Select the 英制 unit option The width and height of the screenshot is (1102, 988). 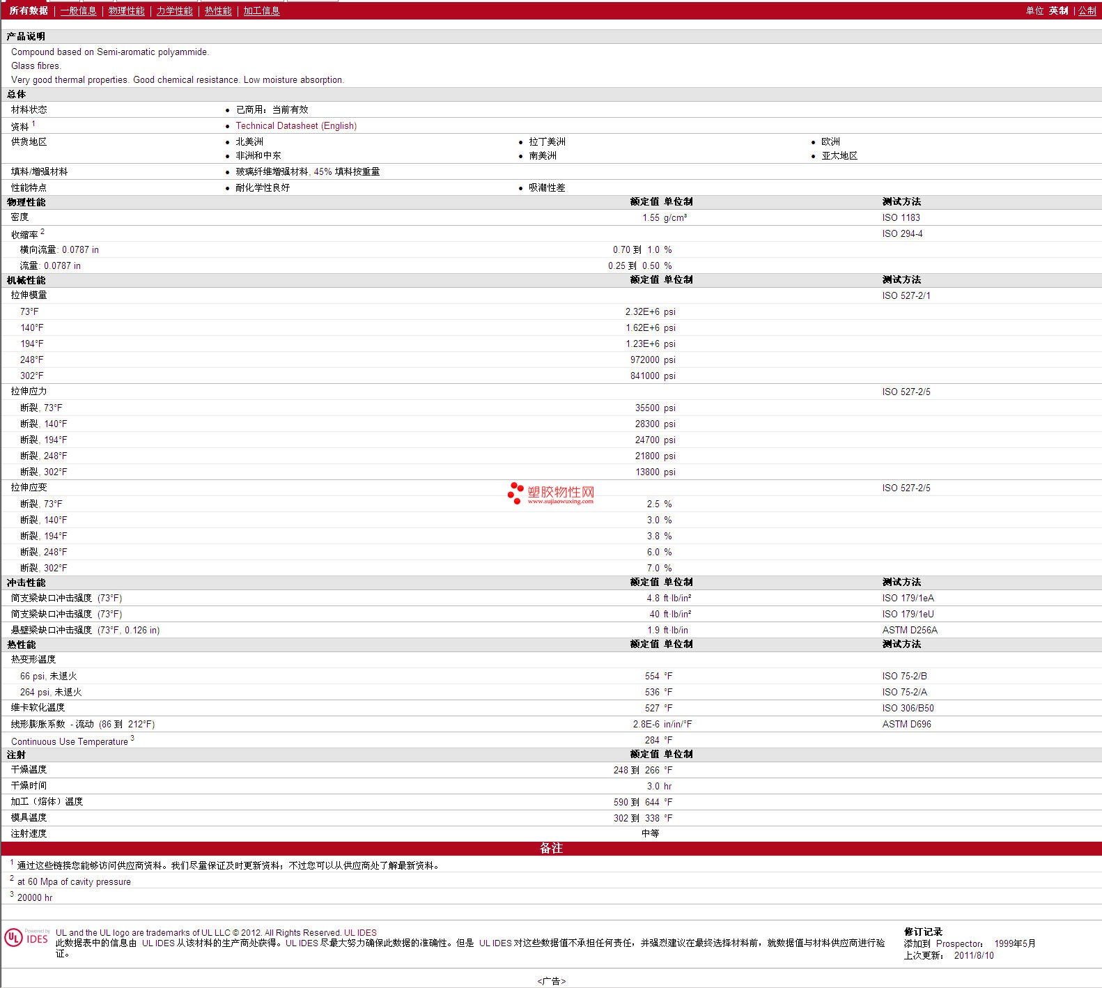click(1058, 10)
